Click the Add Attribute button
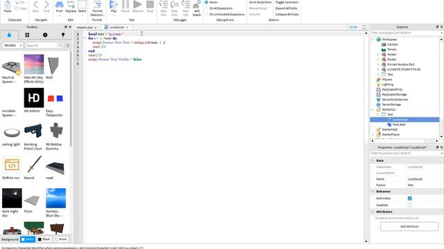 point(409,226)
